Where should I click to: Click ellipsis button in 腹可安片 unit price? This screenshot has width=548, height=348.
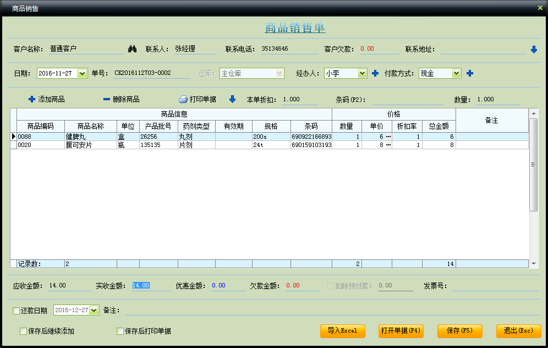tap(388, 145)
